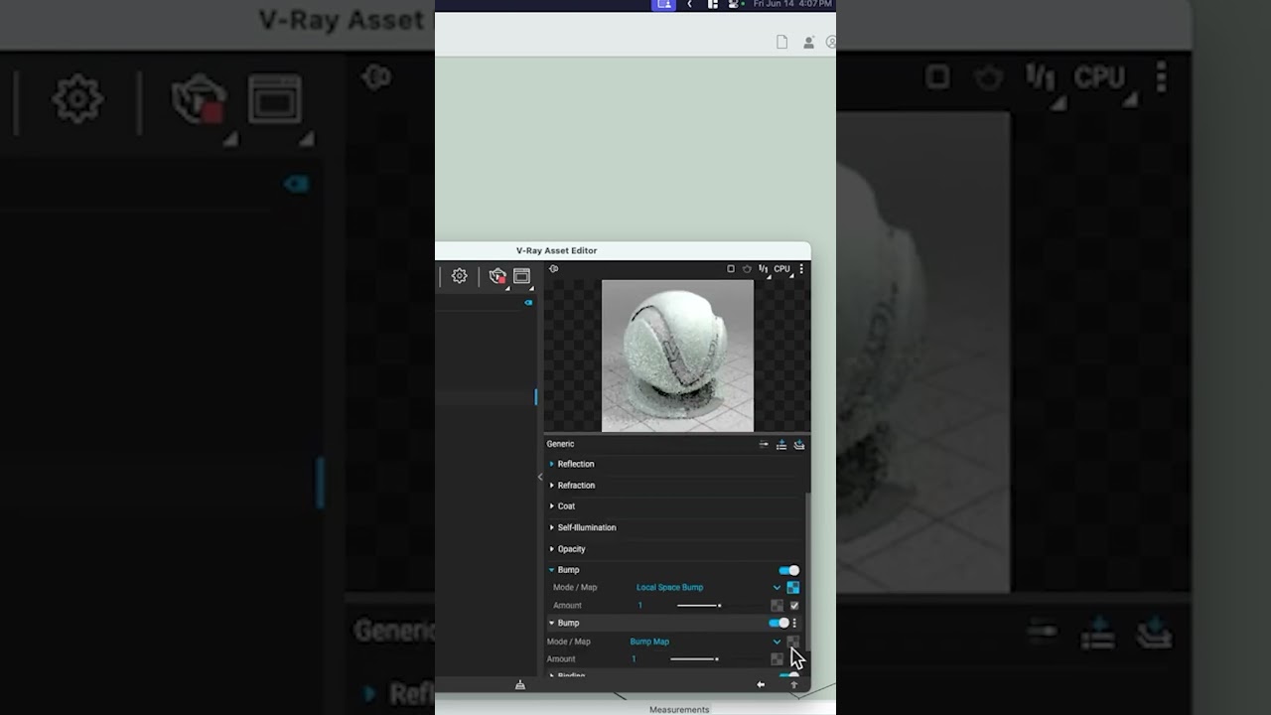Viewport: 1271px width, 715px height.
Task: Open the save material to library icon
Action: tap(799, 444)
